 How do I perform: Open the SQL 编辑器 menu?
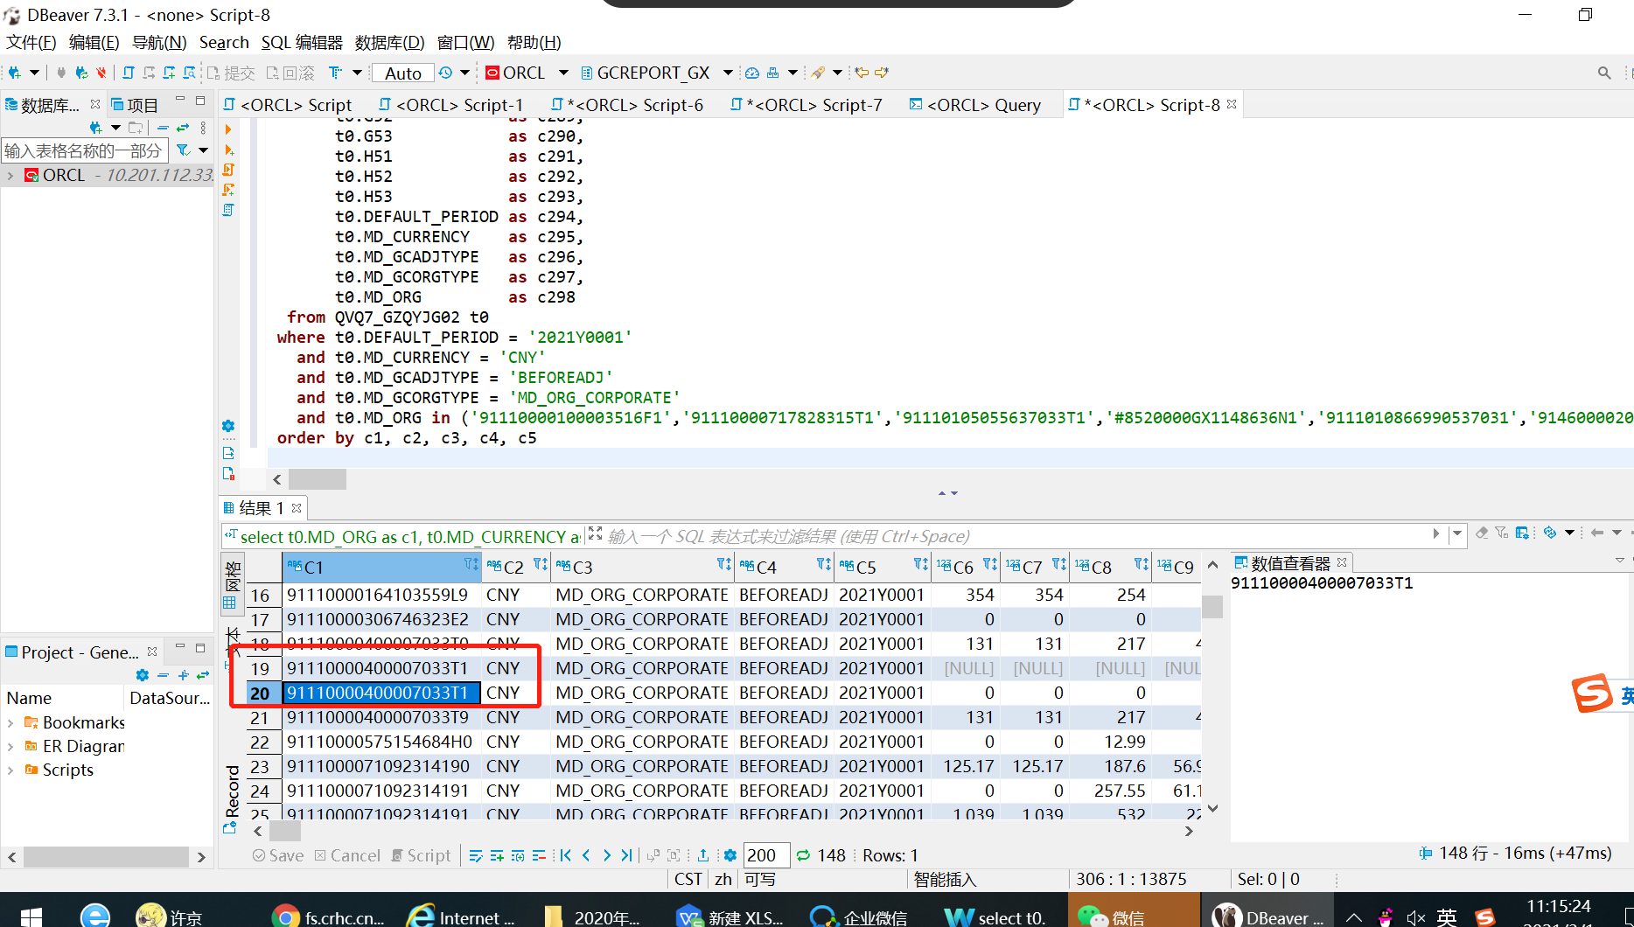tap(302, 42)
